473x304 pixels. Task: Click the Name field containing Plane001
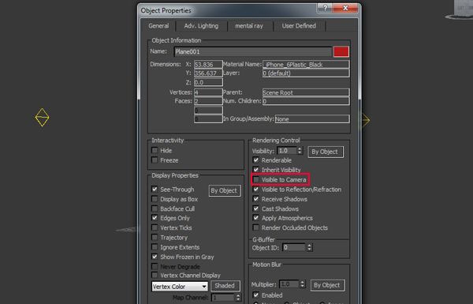tap(253, 51)
